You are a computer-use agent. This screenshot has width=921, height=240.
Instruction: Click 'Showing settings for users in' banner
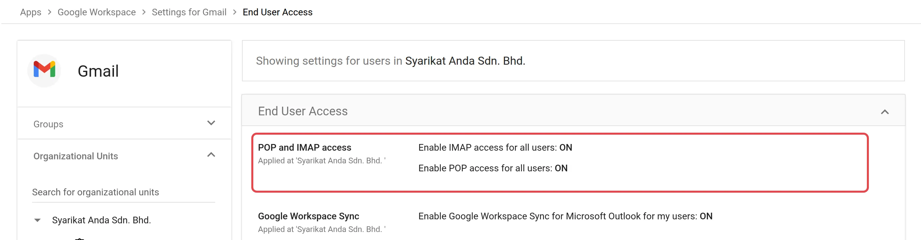573,61
